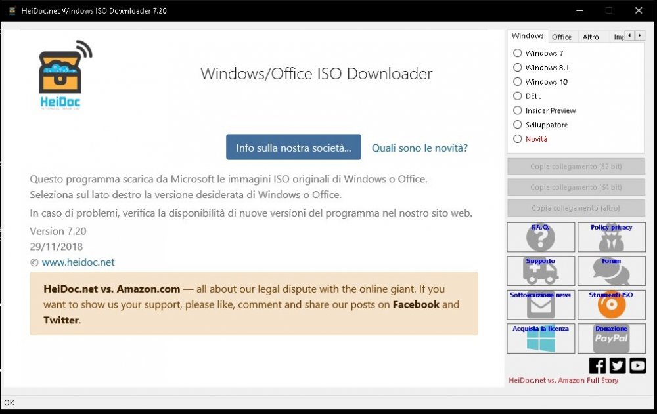The height and width of the screenshot is (414, 657).
Task: Open the Twitter social icon
Action: pyautogui.click(x=618, y=365)
